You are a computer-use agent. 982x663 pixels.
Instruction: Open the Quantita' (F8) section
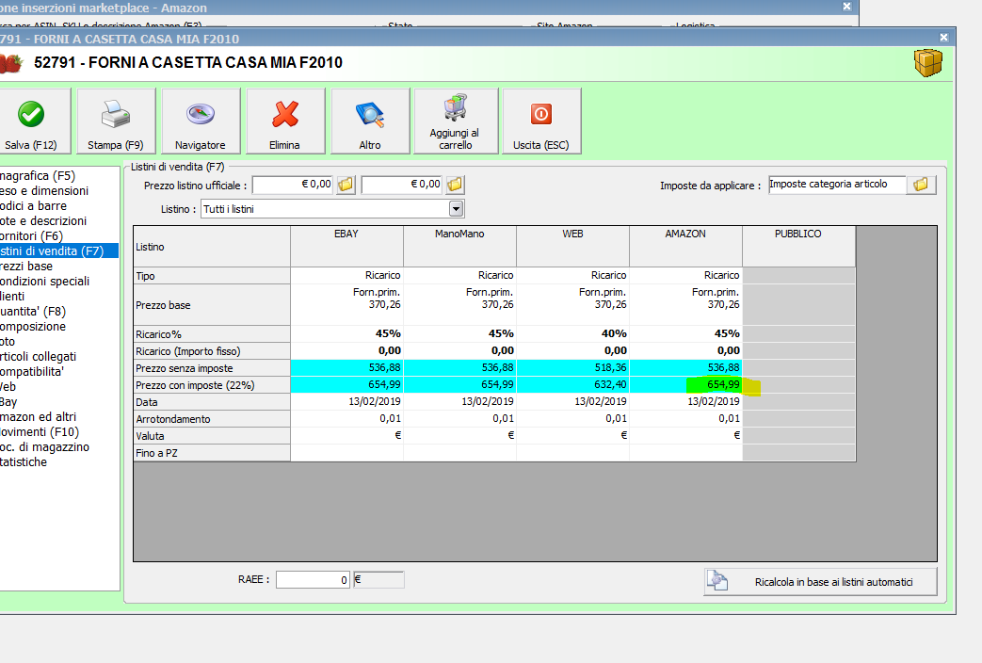coord(33,312)
